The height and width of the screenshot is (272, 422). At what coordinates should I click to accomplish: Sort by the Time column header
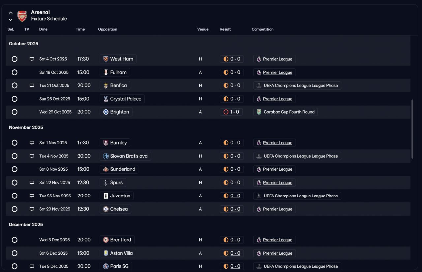point(80,29)
